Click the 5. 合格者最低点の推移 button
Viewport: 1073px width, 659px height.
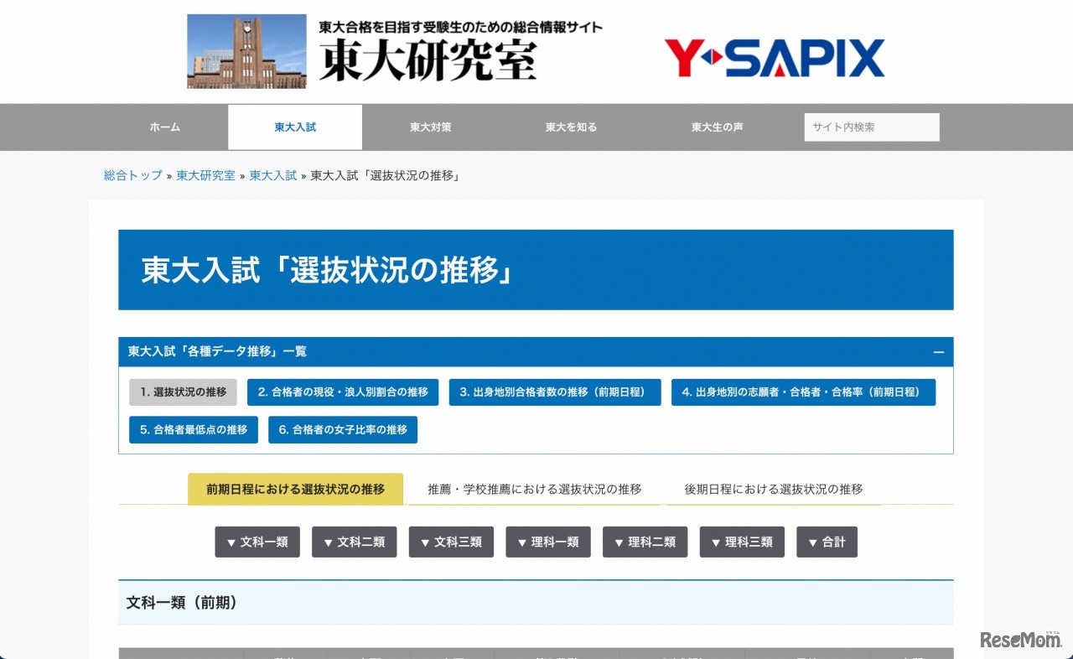193,429
